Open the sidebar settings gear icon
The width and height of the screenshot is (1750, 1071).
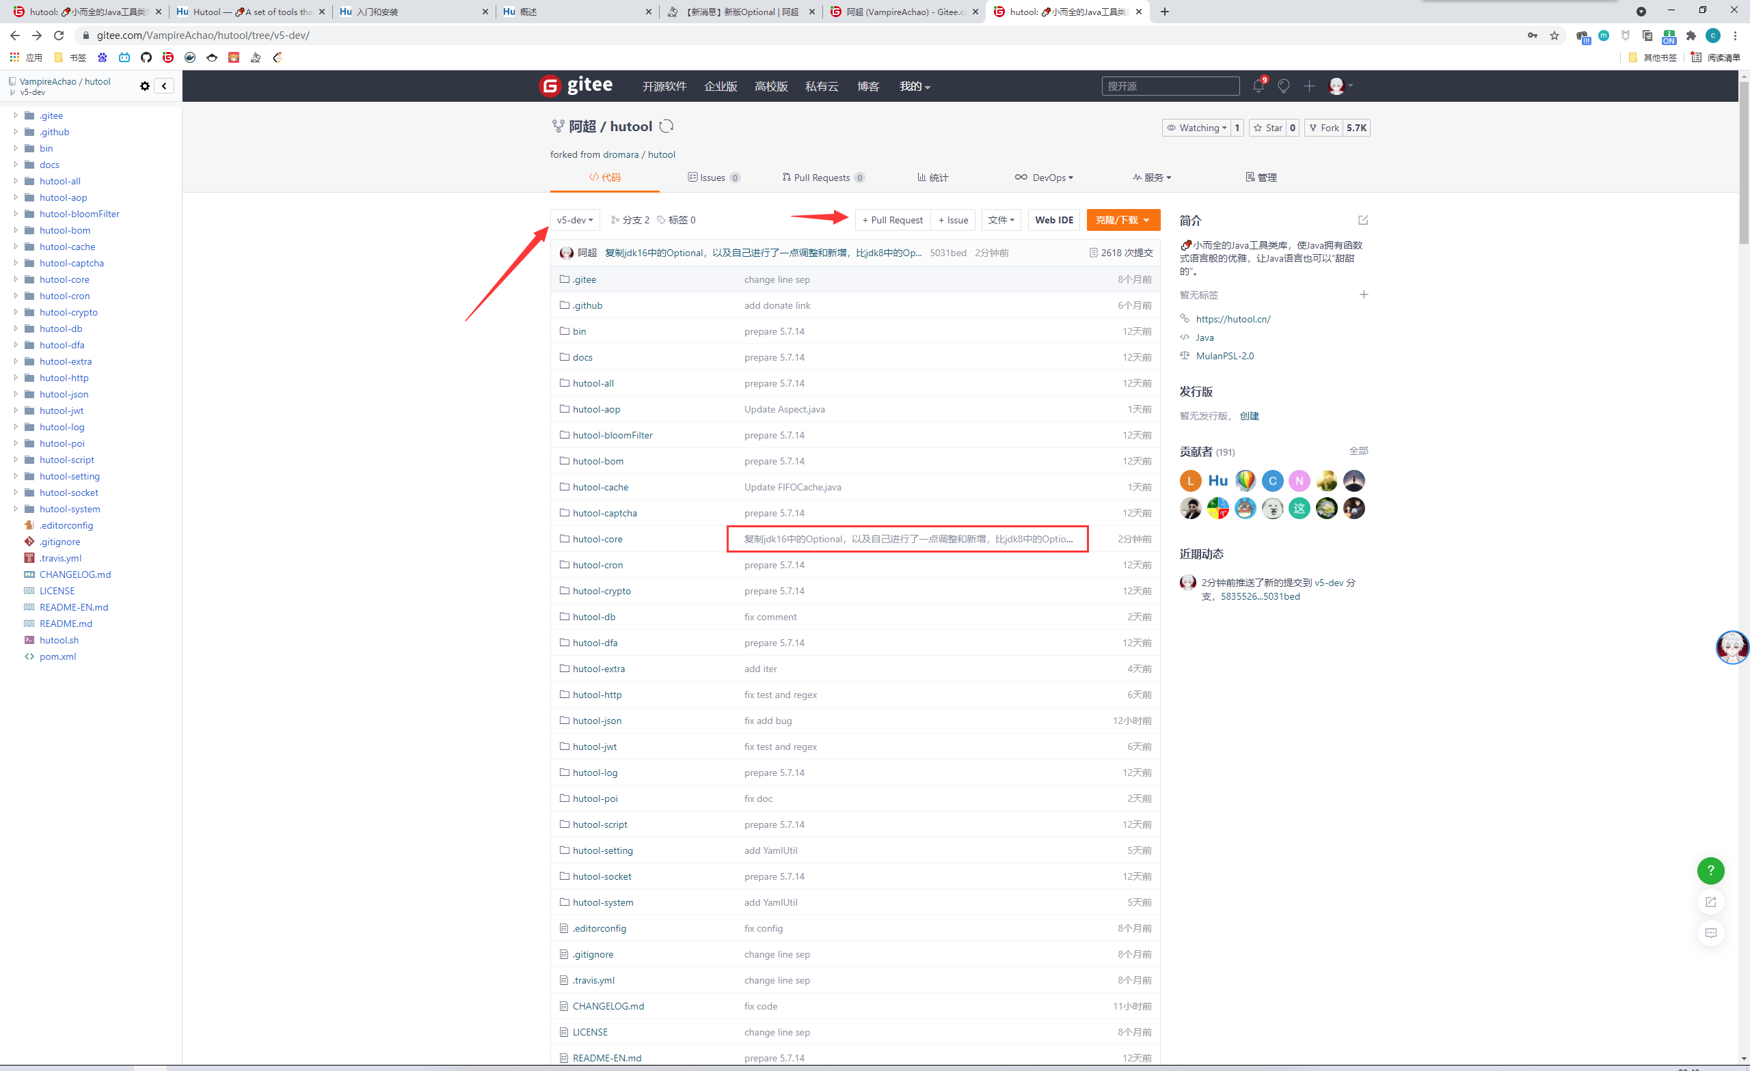click(145, 86)
